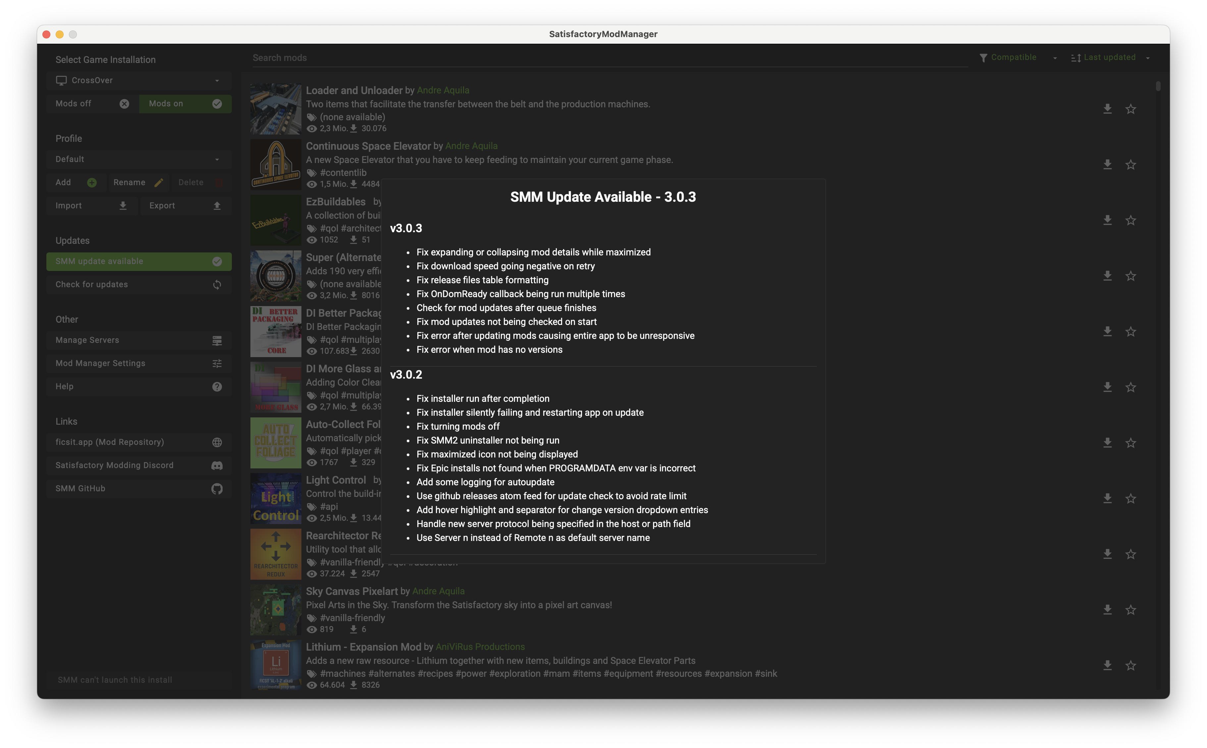Open Loader and Unloader mod thumbnail

tap(276, 109)
